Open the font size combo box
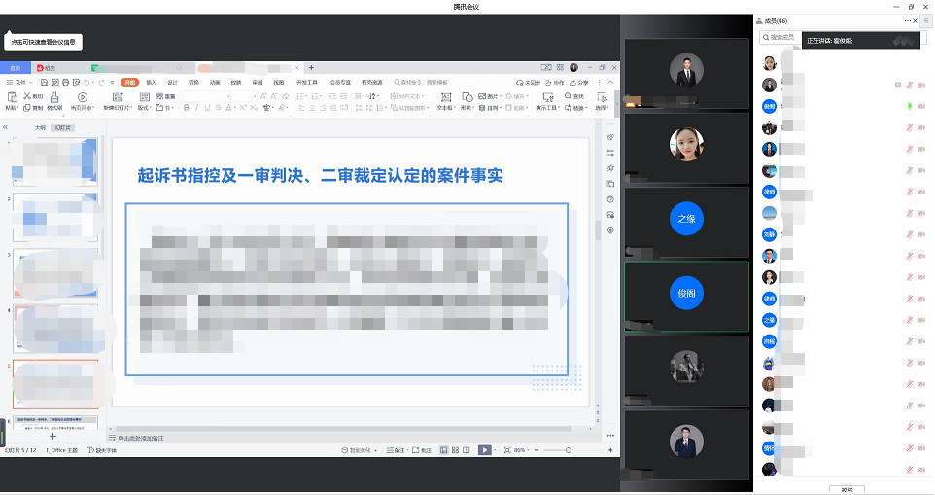The width and height of the screenshot is (935, 495). 244,96
